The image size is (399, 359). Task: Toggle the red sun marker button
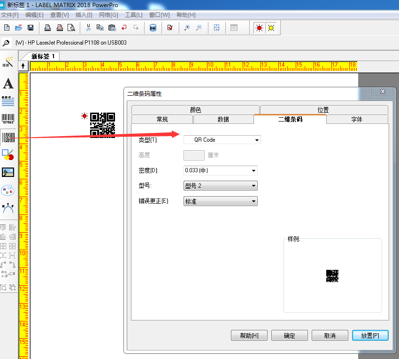[x=259, y=28]
